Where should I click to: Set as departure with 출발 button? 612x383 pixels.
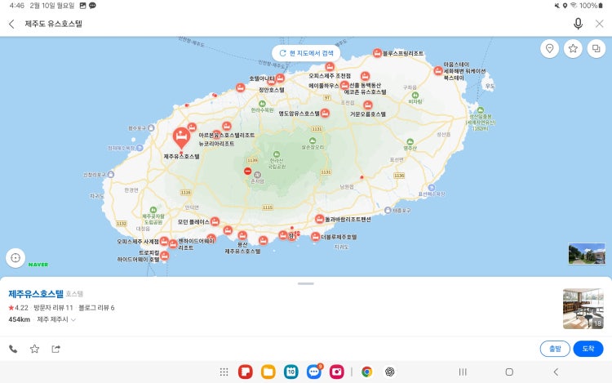tap(555, 349)
